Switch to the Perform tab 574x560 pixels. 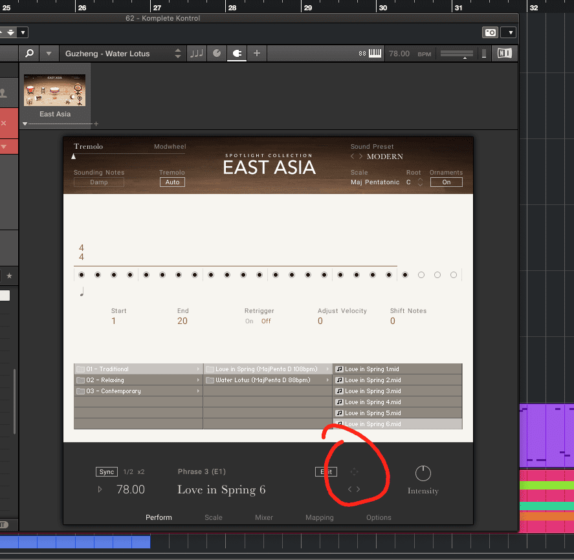tap(159, 517)
